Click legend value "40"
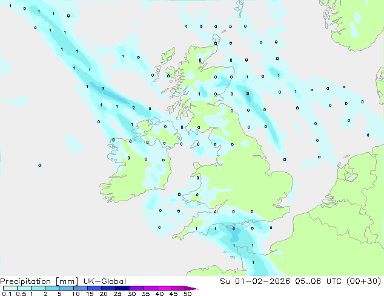Screen dimensions: 384x296 [x=159, y=294]
